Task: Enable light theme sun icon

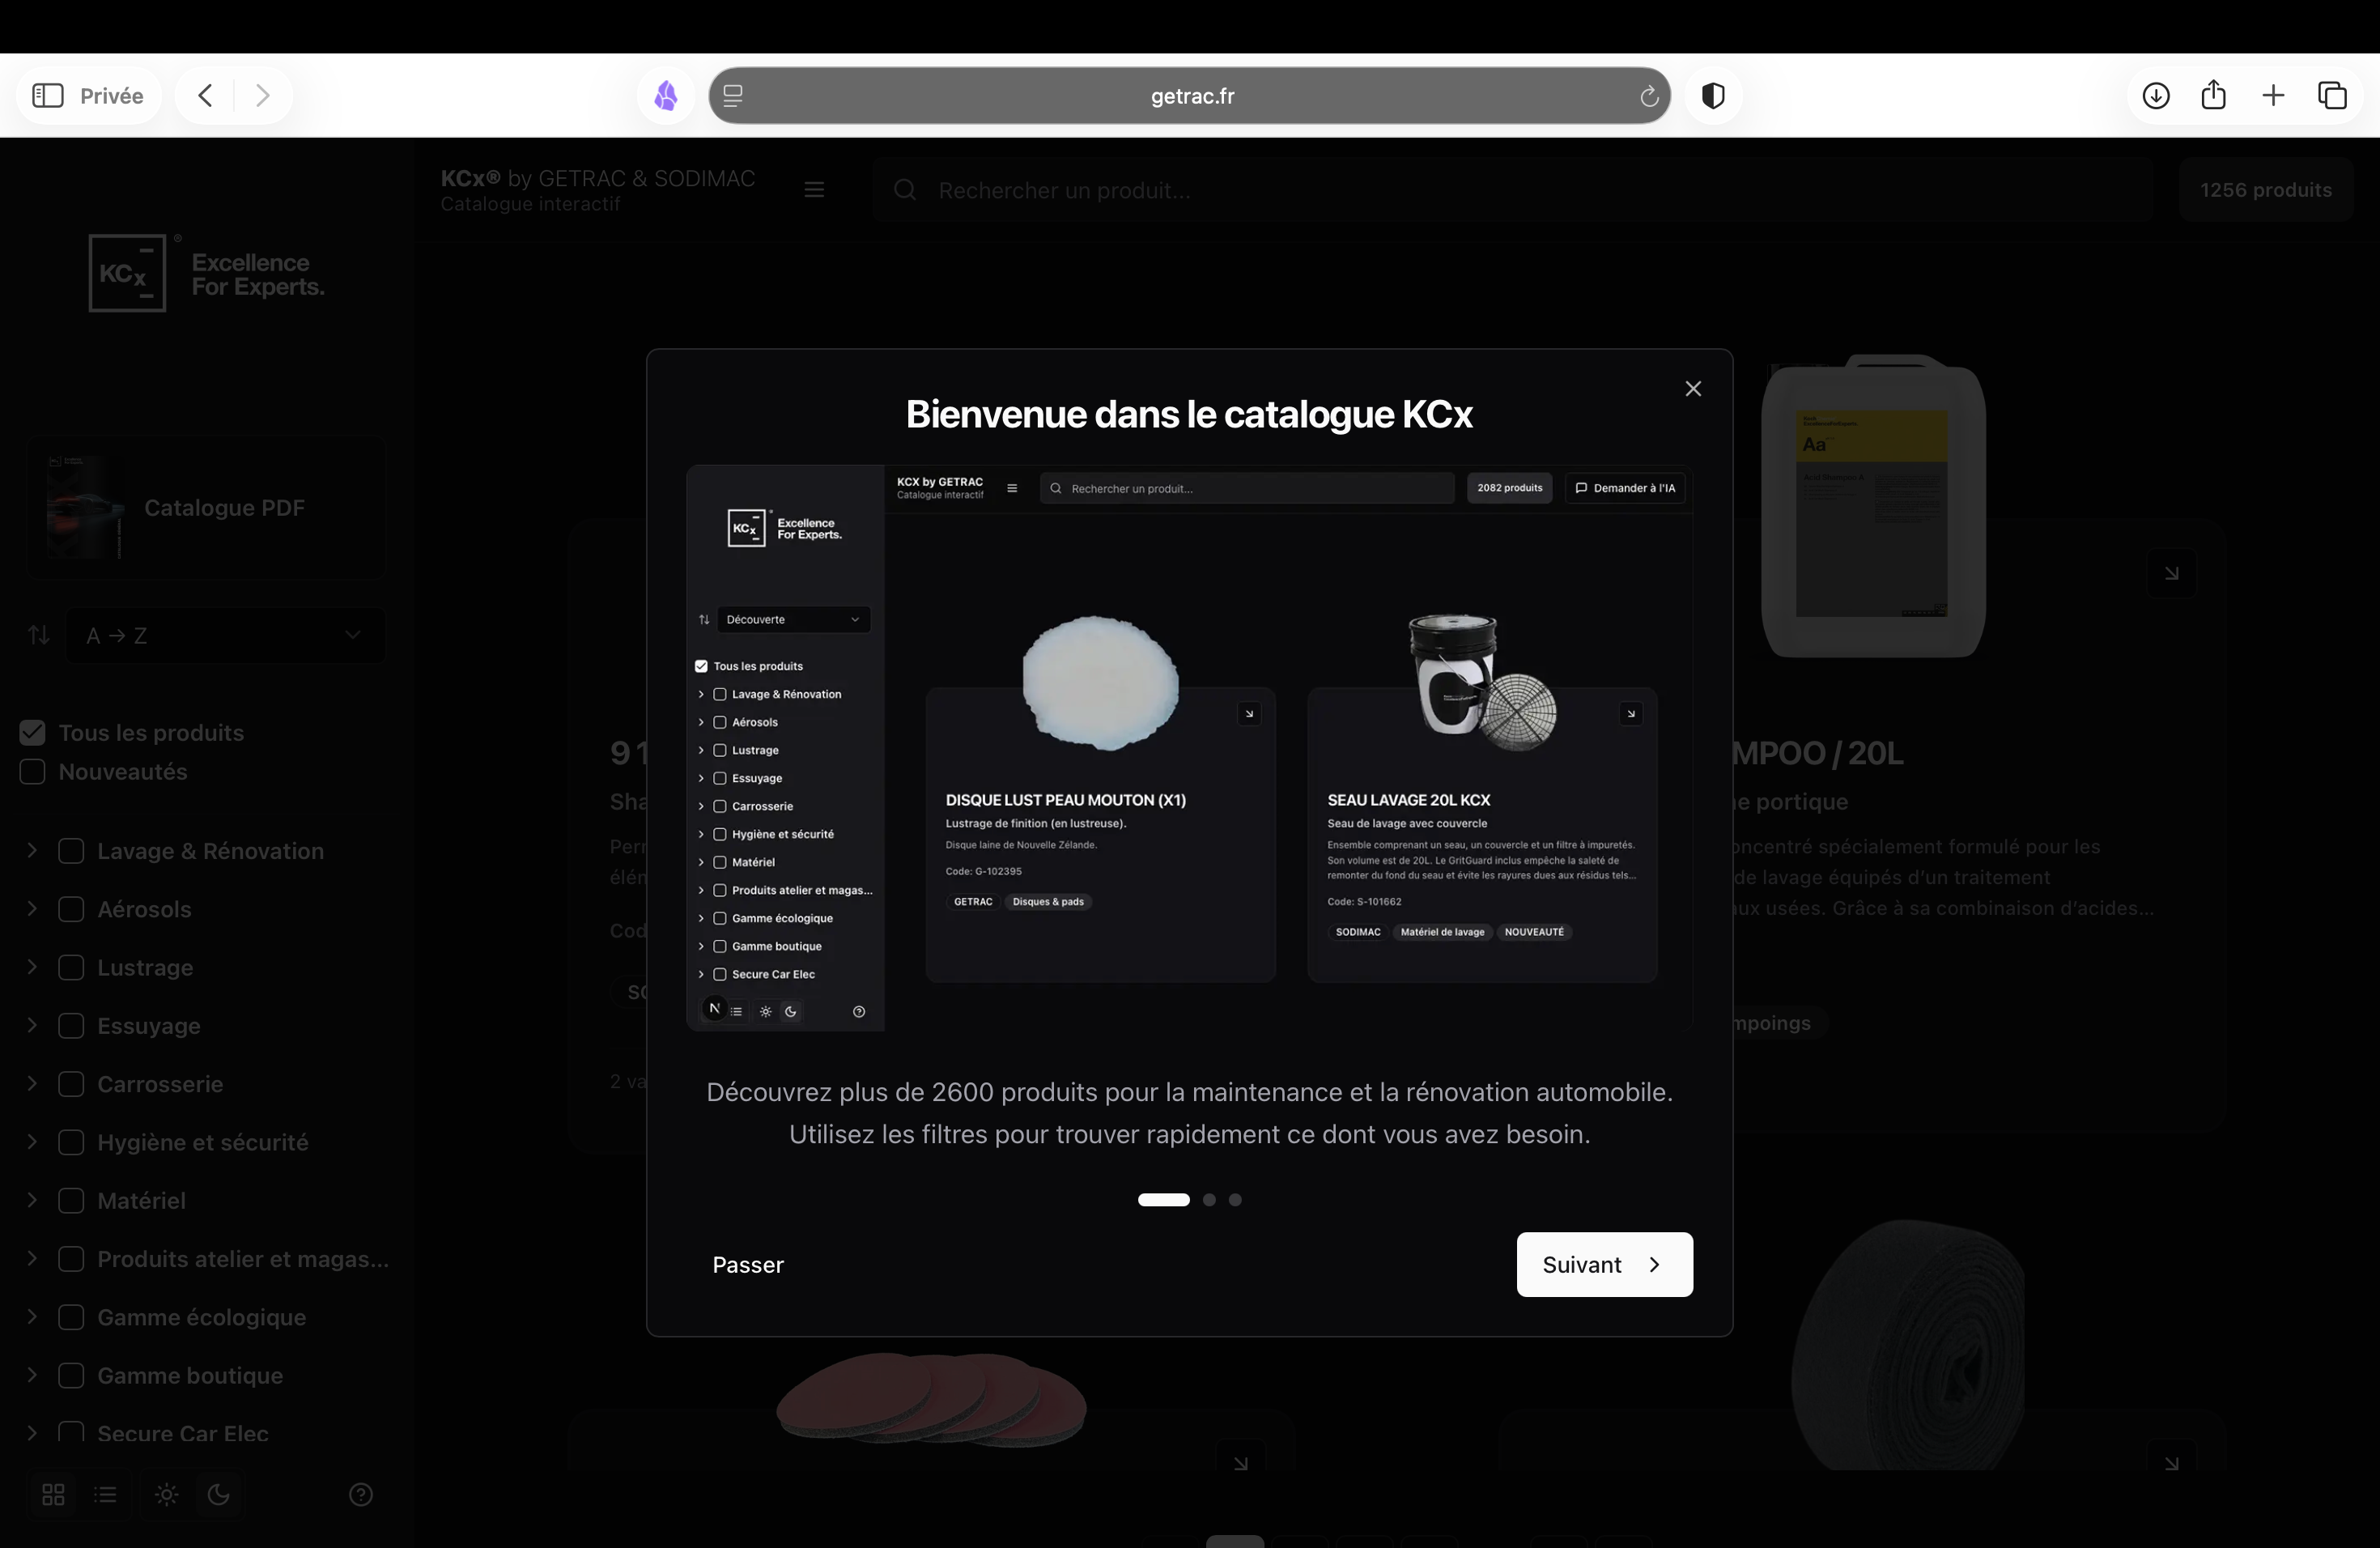Action: [167, 1494]
